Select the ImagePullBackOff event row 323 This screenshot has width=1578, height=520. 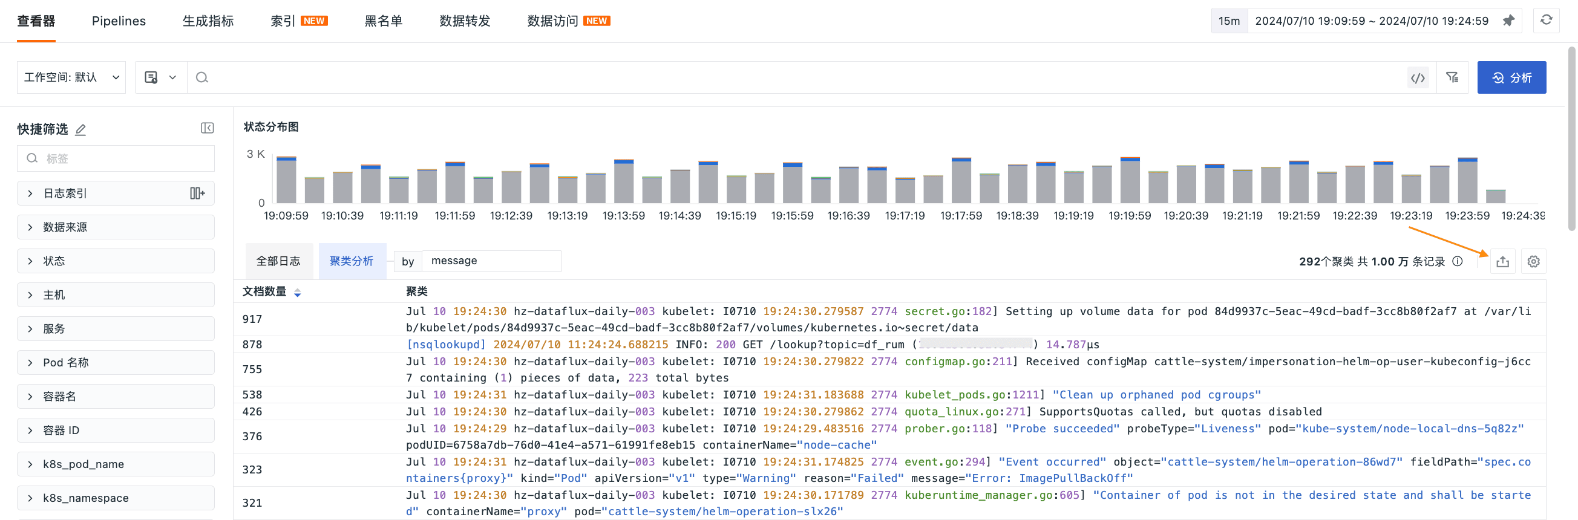point(889,470)
